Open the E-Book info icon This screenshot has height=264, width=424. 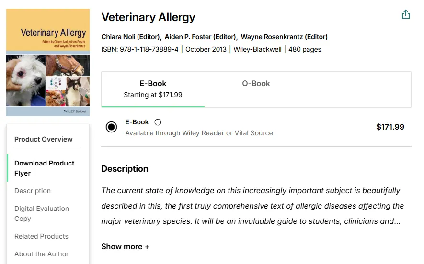point(158,122)
